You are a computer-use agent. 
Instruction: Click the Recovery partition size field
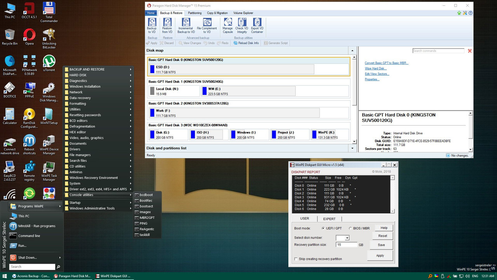(346, 245)
